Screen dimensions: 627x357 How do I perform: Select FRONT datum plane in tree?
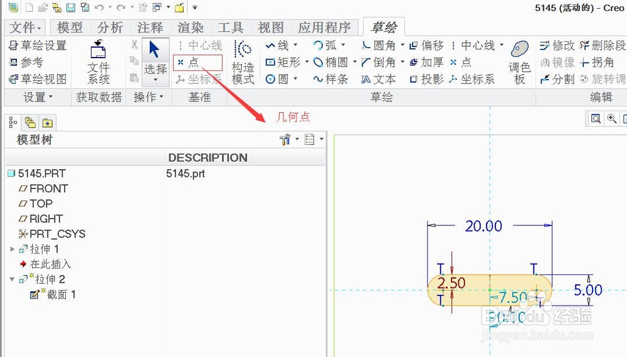click(x=43, y=189)
